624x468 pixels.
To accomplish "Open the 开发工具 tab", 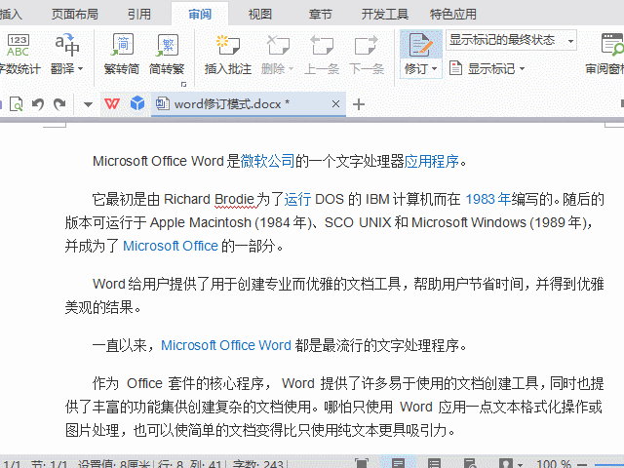I will click(385, 15).
